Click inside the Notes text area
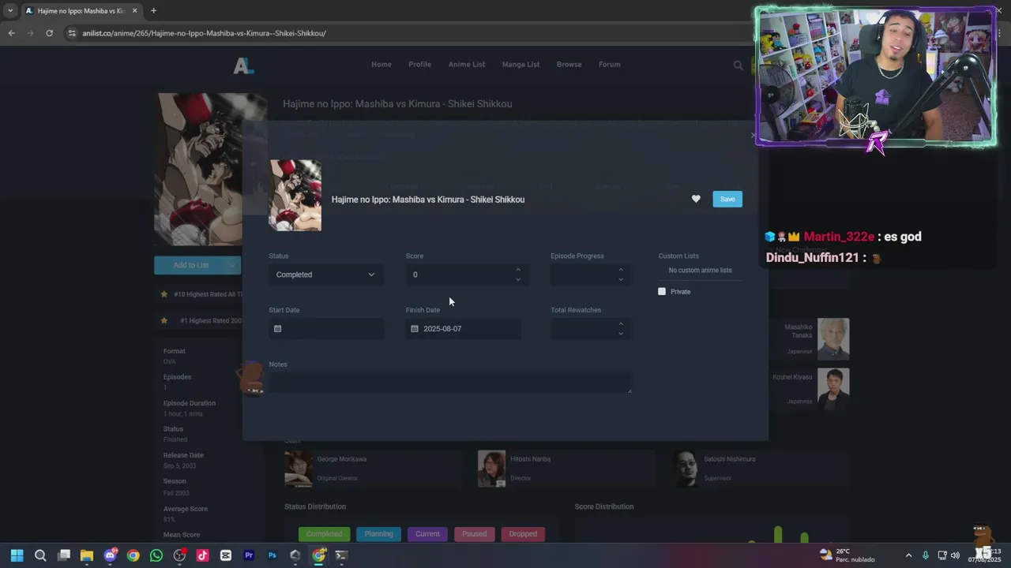1011x568 pixels. (450, 383)
